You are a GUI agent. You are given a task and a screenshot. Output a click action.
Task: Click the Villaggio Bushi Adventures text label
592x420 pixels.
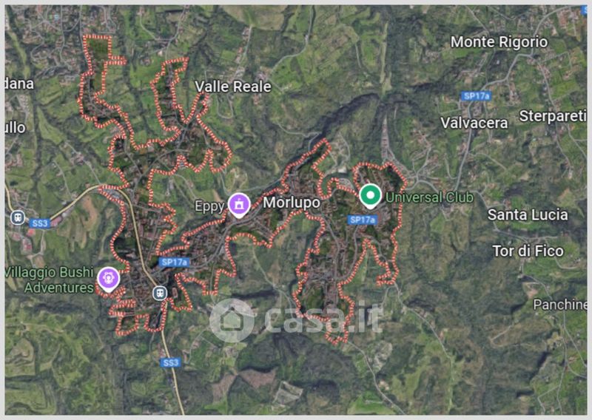pos(49,280)
